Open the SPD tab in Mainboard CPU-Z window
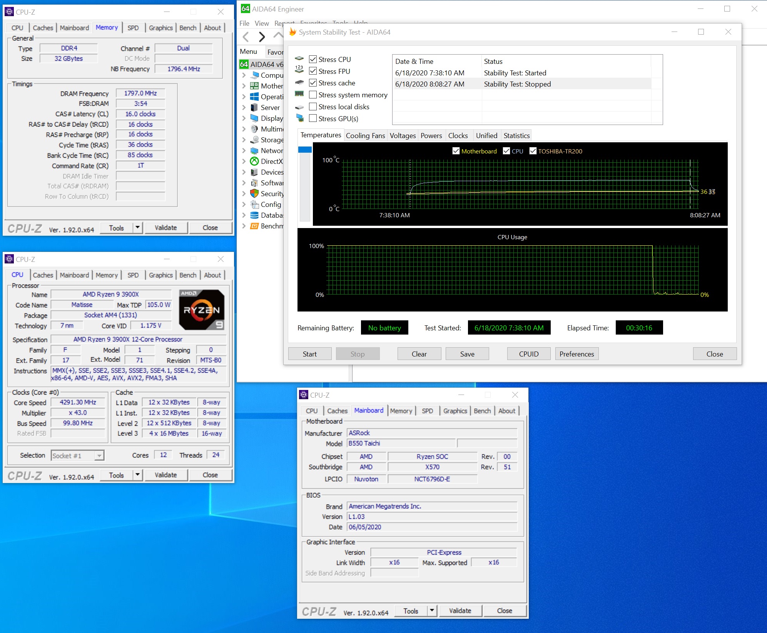Viewport: 767px width, 633px height. (x=427, y=411)
